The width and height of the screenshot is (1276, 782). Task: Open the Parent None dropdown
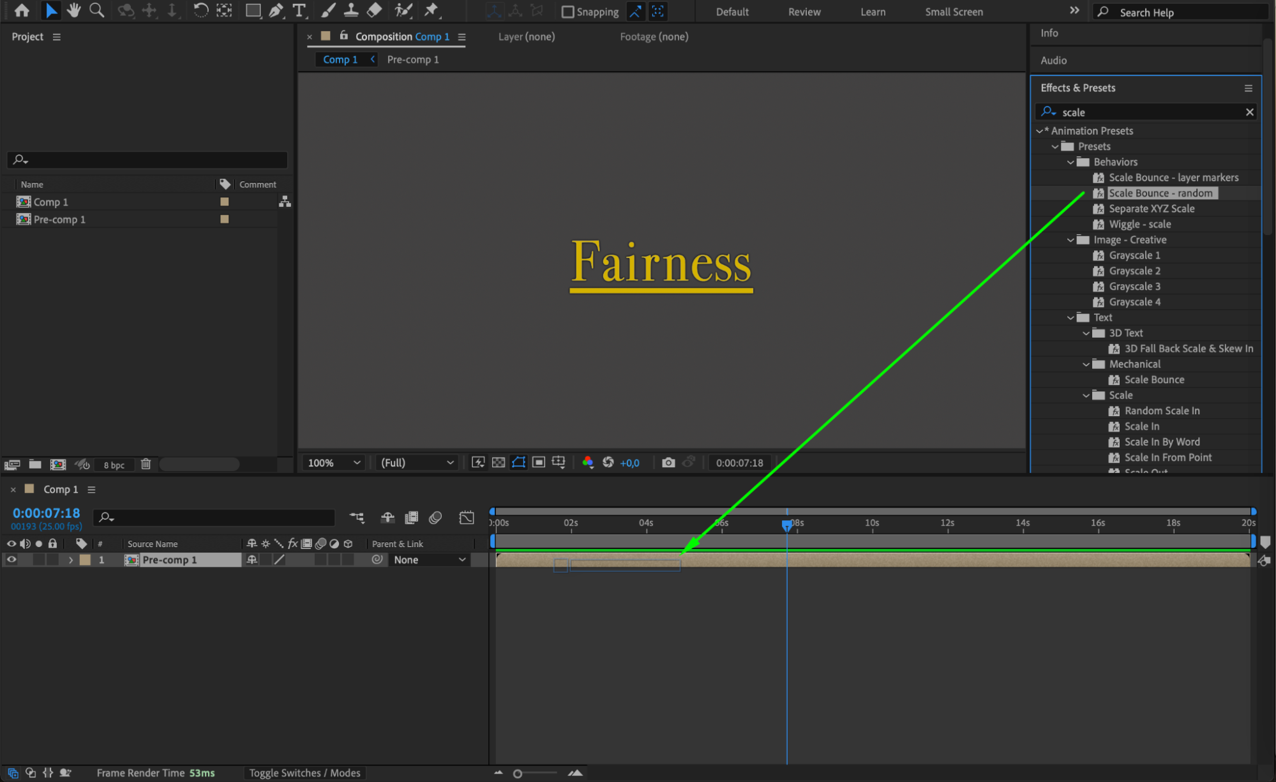coord(429,559)
